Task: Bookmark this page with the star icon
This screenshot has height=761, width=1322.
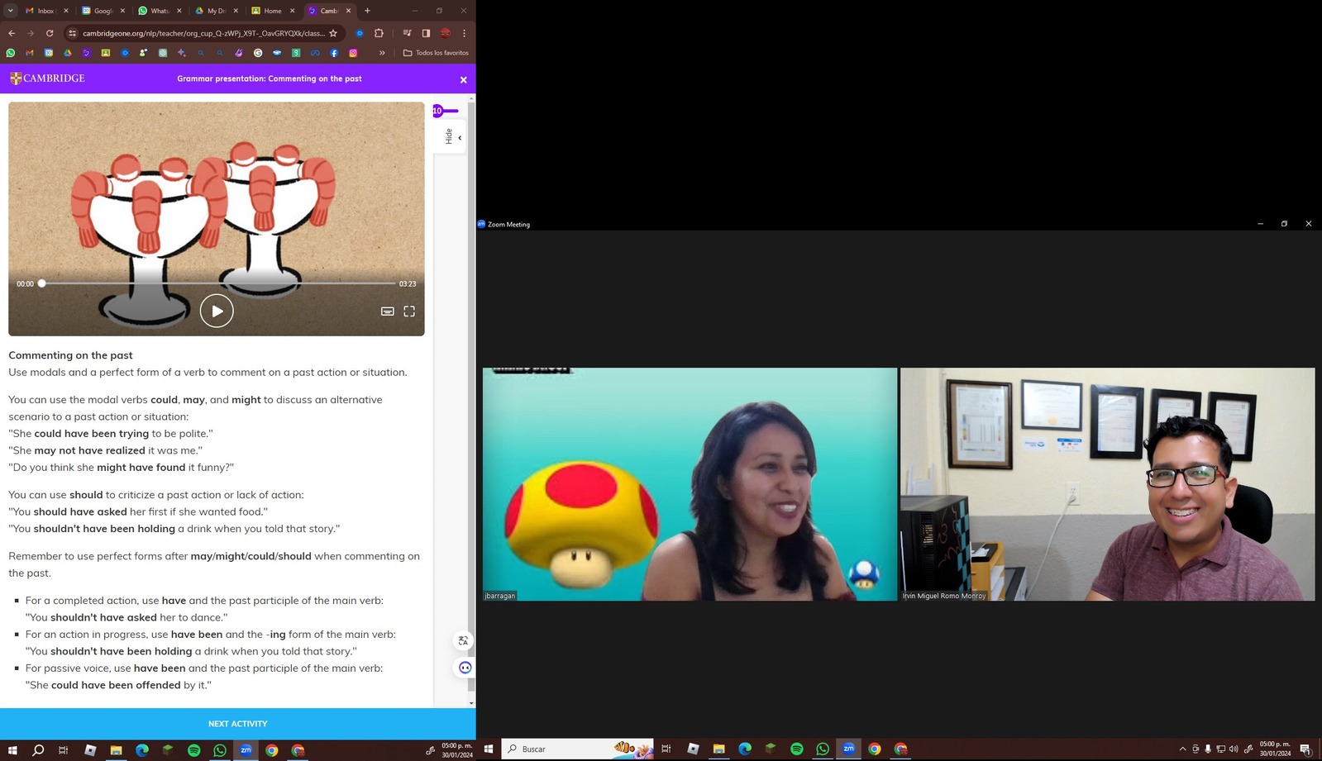Action: pyautogui.click(x=333, y=33)
